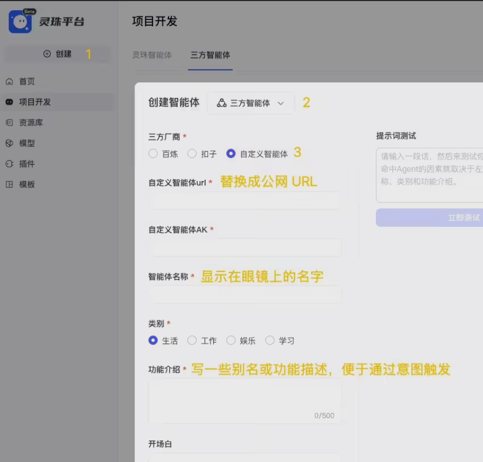Choose the 扣子 vendor option

(x=192, y=153)
